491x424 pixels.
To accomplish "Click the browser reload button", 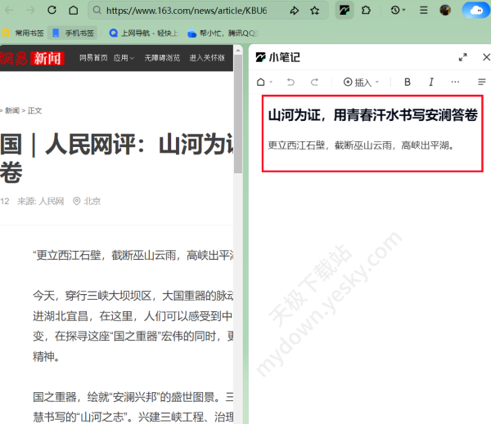I will coord(52,11).
